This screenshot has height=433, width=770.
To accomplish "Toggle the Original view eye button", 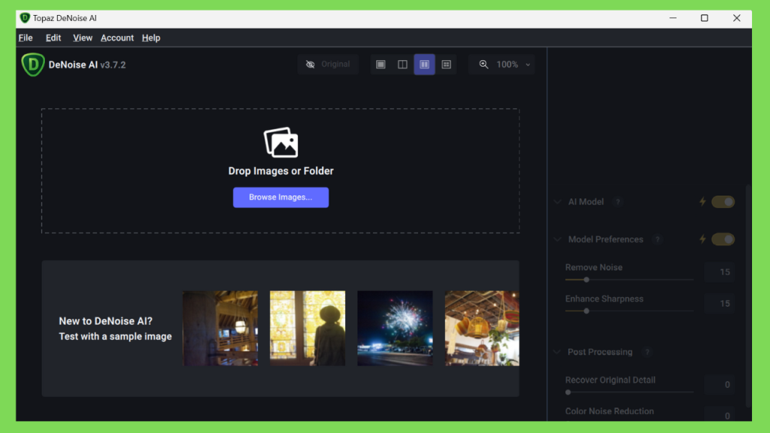I will (x=328, y=65).
